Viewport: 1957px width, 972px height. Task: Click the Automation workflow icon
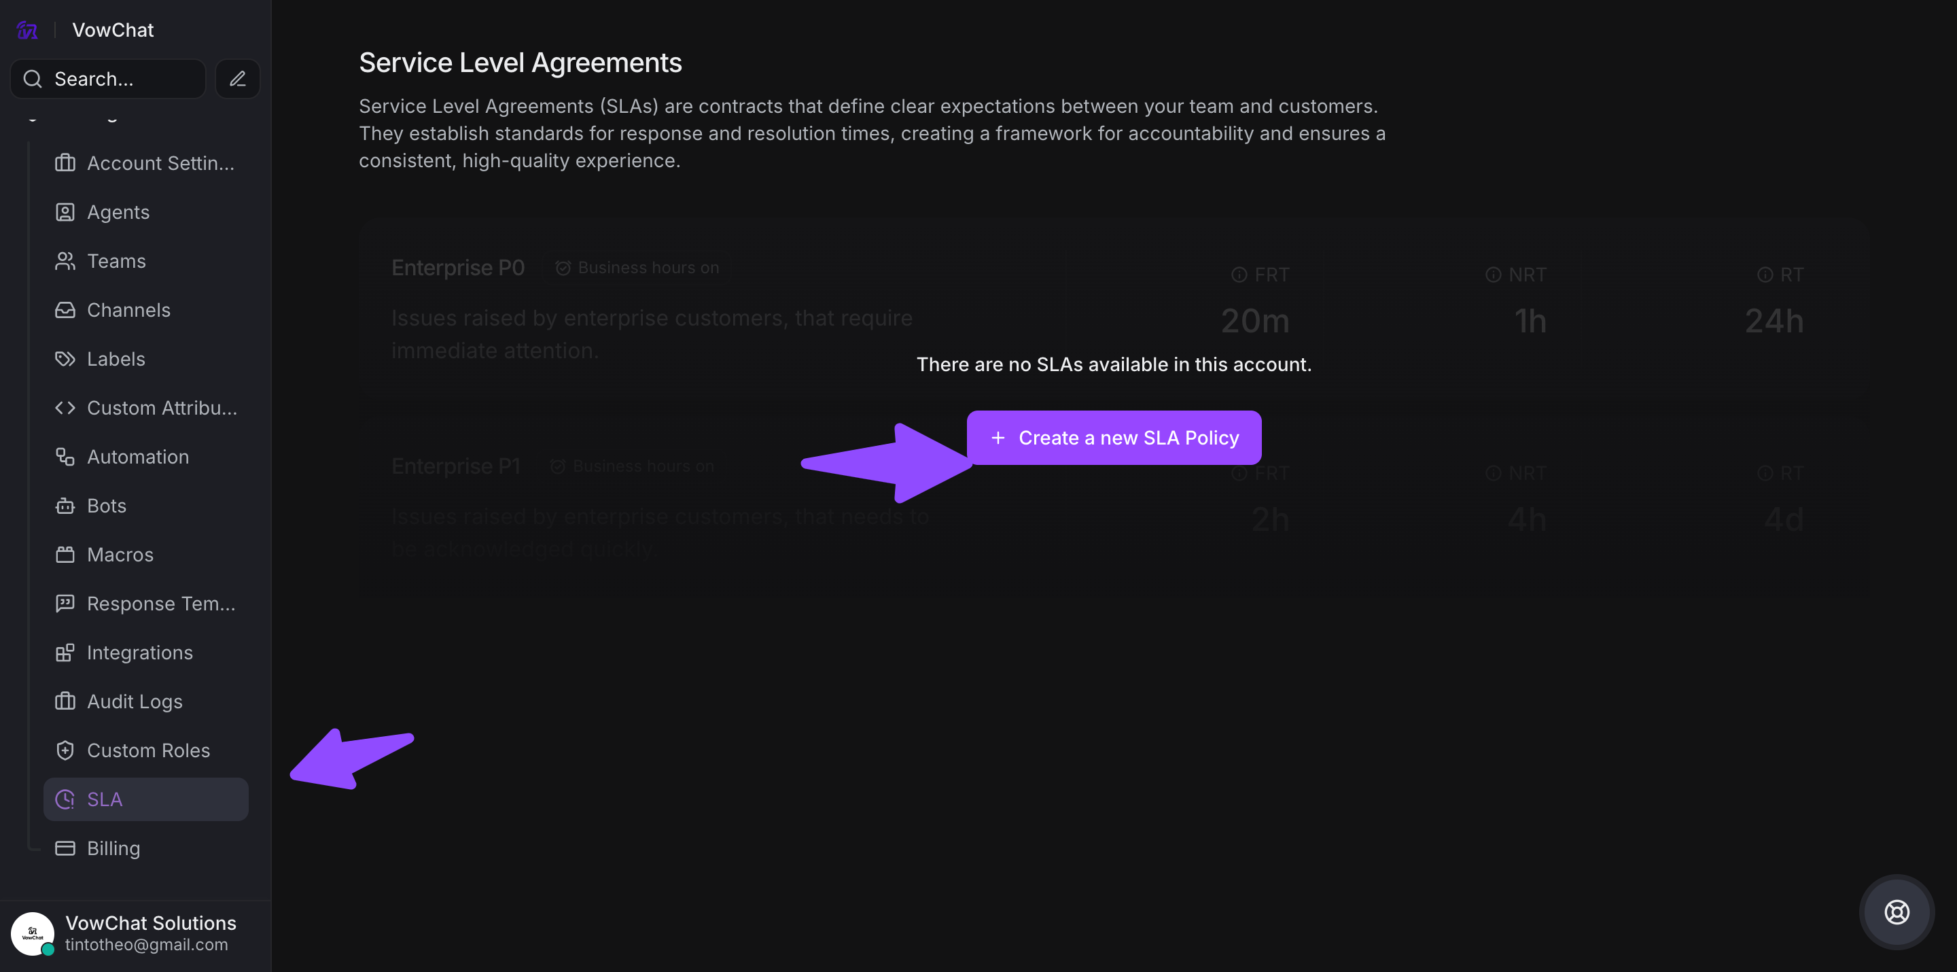pyautogui.click(x=65, y=457)
